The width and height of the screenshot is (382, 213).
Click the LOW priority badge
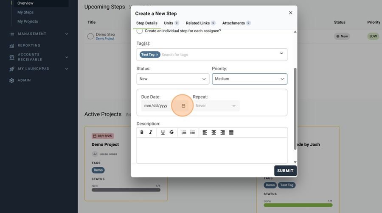click(373, 36)
